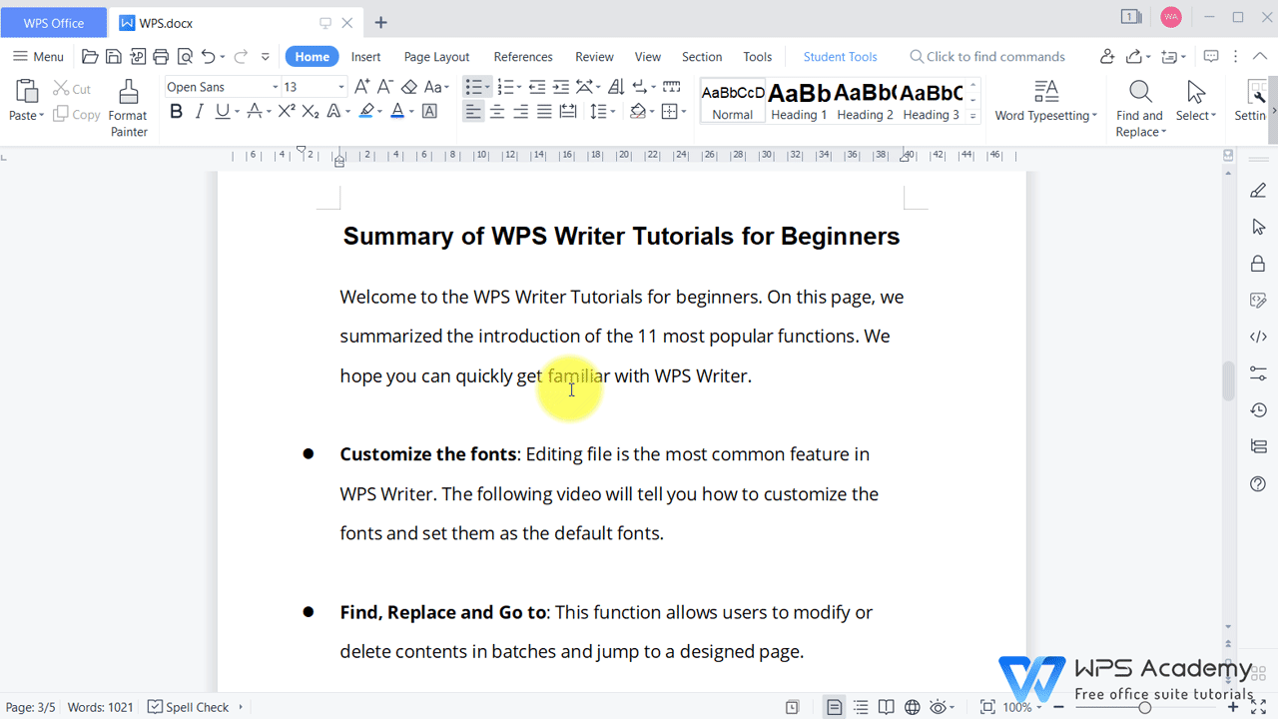Open the Student Tools tab
This screenshot has height=719, width=1278.
point(840,57)
